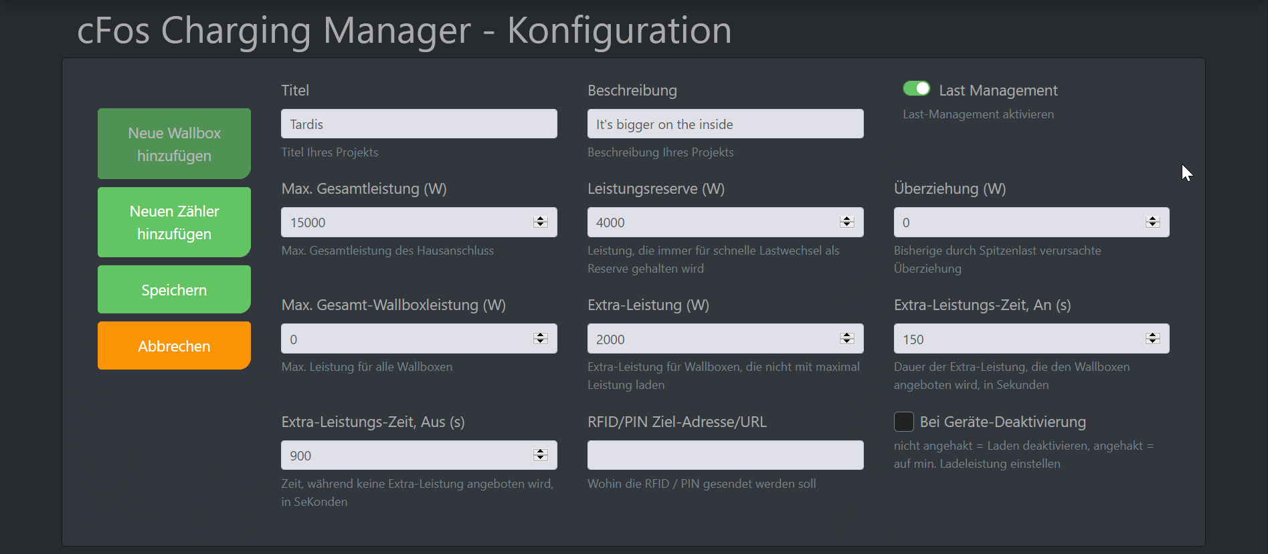Use the Extra-Leistungs-Zeit, Aus spinner arrows
Image resolution: width=1268 pixels, height=554 pixels.
(541, 455)
